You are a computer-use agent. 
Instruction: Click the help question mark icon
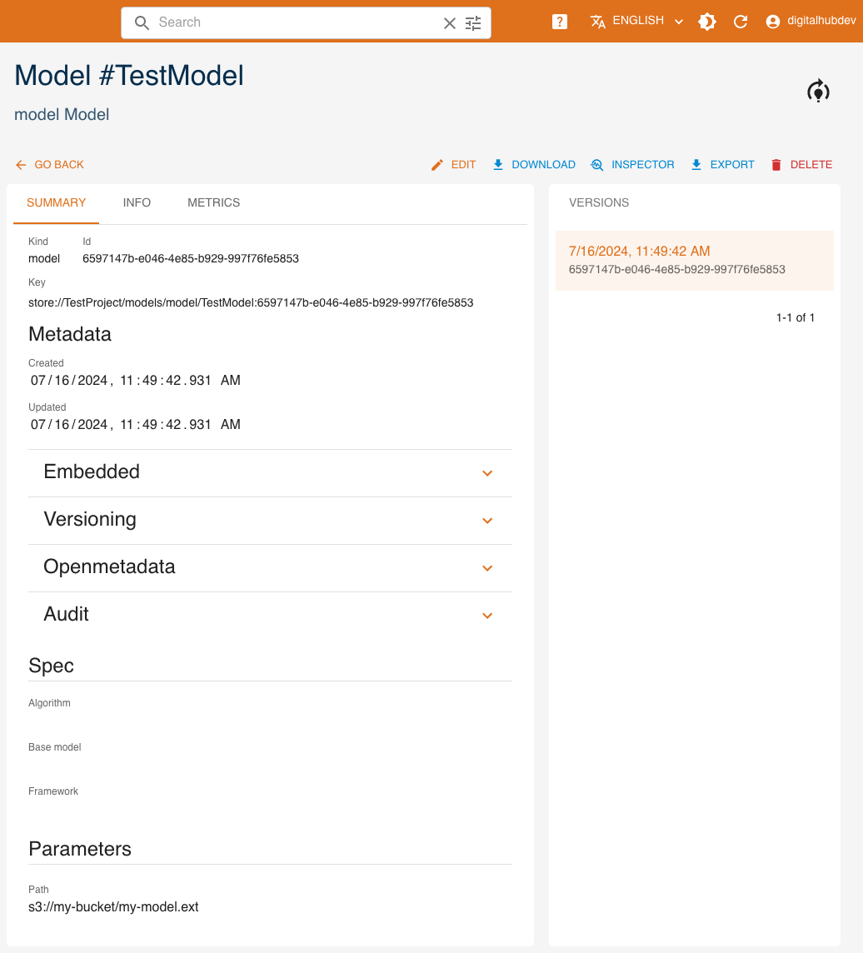(560, 22)
